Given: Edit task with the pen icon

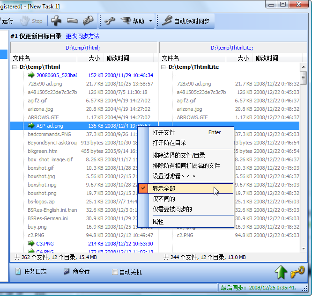Looking at the screenshot, I should pos(88,21).
